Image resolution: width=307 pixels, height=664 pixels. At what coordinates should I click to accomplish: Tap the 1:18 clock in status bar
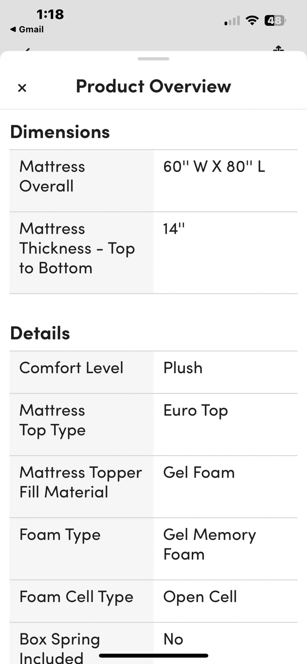click(x=50, y=14)
